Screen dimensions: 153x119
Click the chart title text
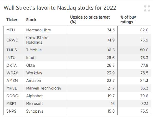click(x=60, y=8)
